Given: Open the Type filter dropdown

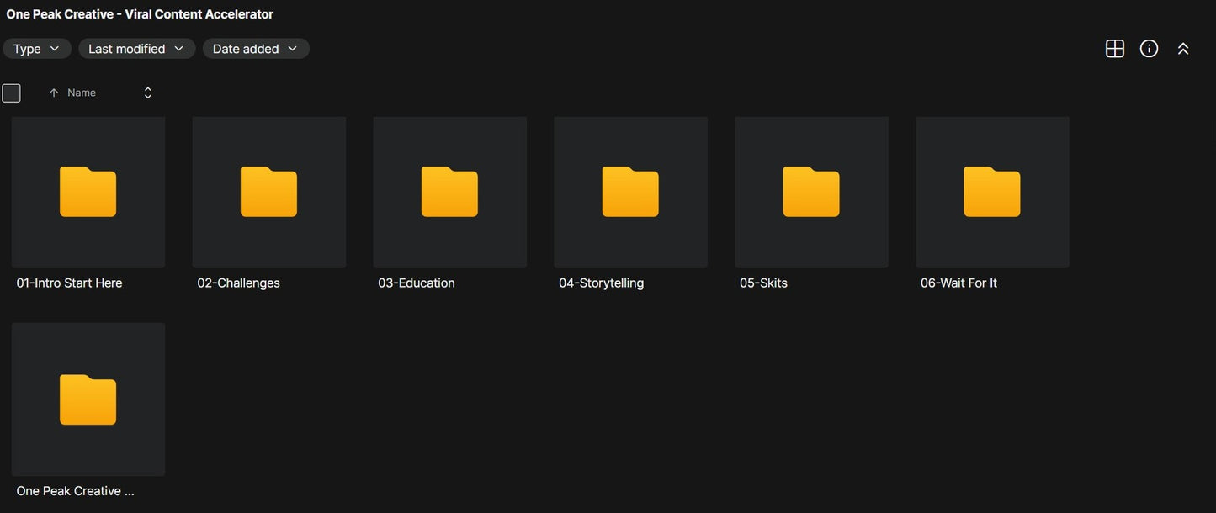Looking at the screenshot, I should tap(37, 49).
